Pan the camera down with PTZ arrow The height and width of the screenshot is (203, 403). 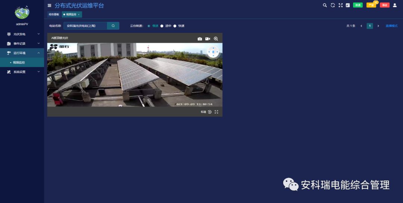point(213,56)
